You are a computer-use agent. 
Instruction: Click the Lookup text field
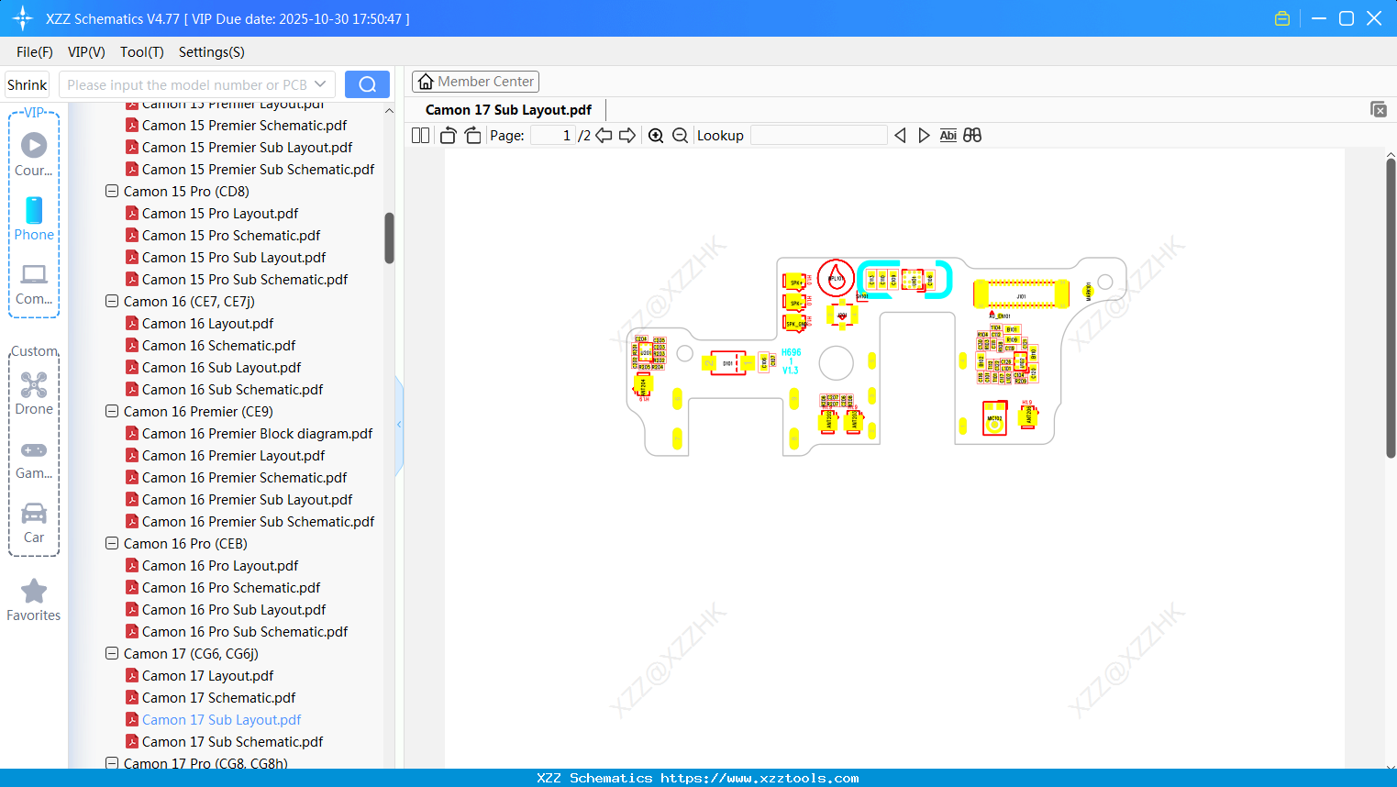(x=819, y=136)
